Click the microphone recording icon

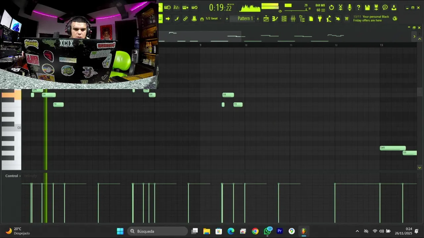[349, 7]
